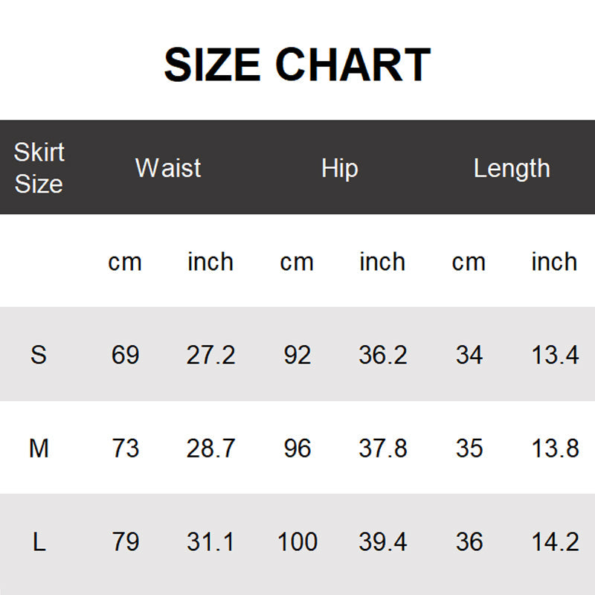The image size is (595, 595).
Task: Click length value 34 cm
Action: point(469,355)
